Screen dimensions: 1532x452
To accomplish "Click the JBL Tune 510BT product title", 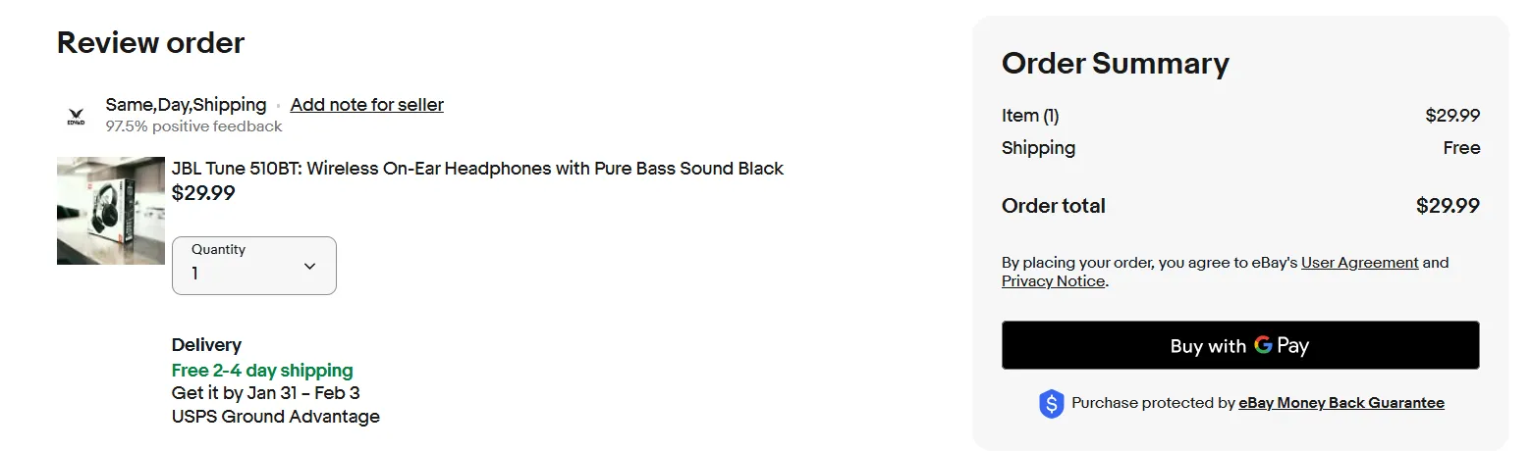I will pos(477,169).
